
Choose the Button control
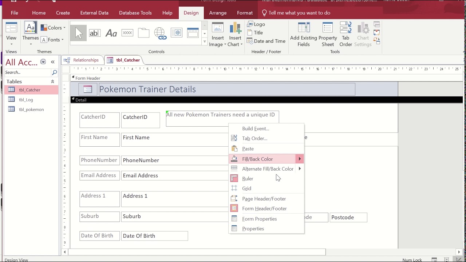127,33
